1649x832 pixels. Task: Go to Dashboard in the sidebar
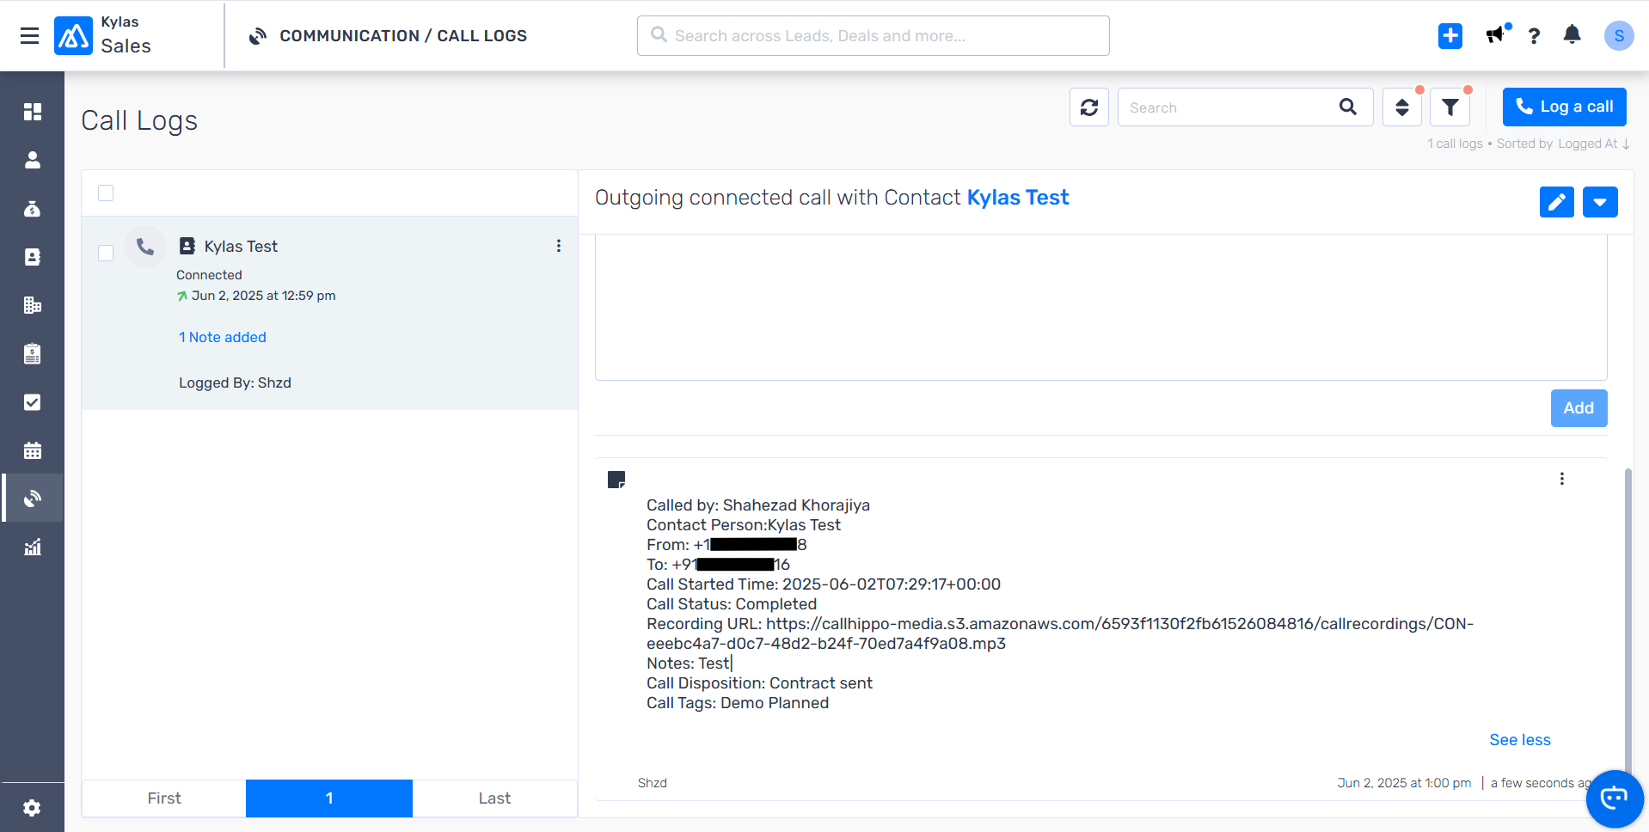33,112
